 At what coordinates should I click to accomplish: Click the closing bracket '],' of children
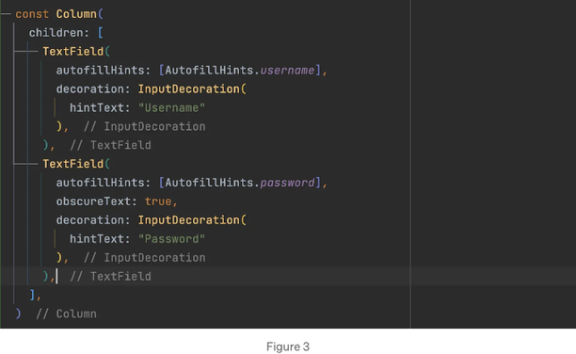(35, 295)
